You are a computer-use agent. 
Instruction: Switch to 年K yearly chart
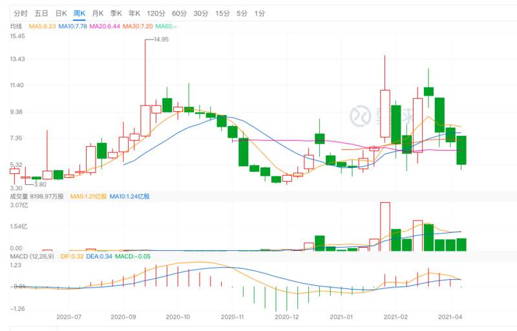point(135,13)
